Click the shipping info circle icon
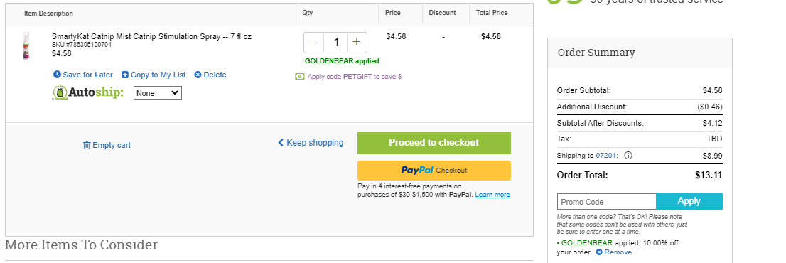Screen dimensions: 786x263 628,155
